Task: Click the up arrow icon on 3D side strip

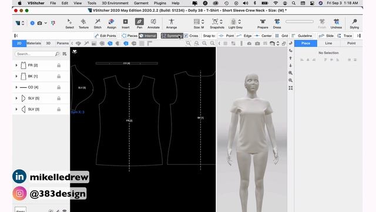Action: 290,58
